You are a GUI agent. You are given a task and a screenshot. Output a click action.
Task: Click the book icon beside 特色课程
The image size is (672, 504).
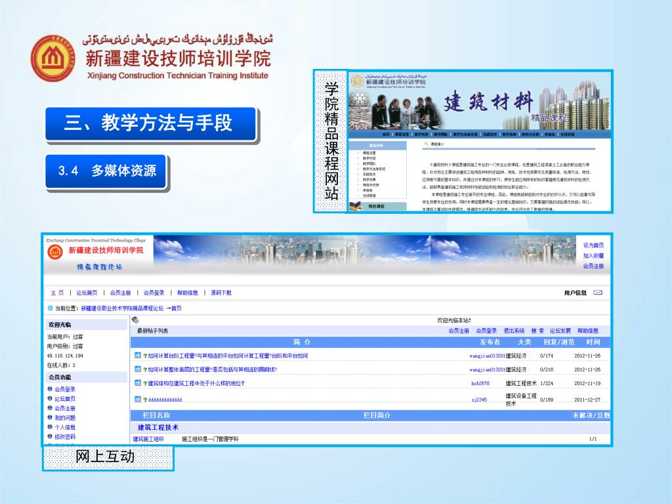[x=356, y=206]
